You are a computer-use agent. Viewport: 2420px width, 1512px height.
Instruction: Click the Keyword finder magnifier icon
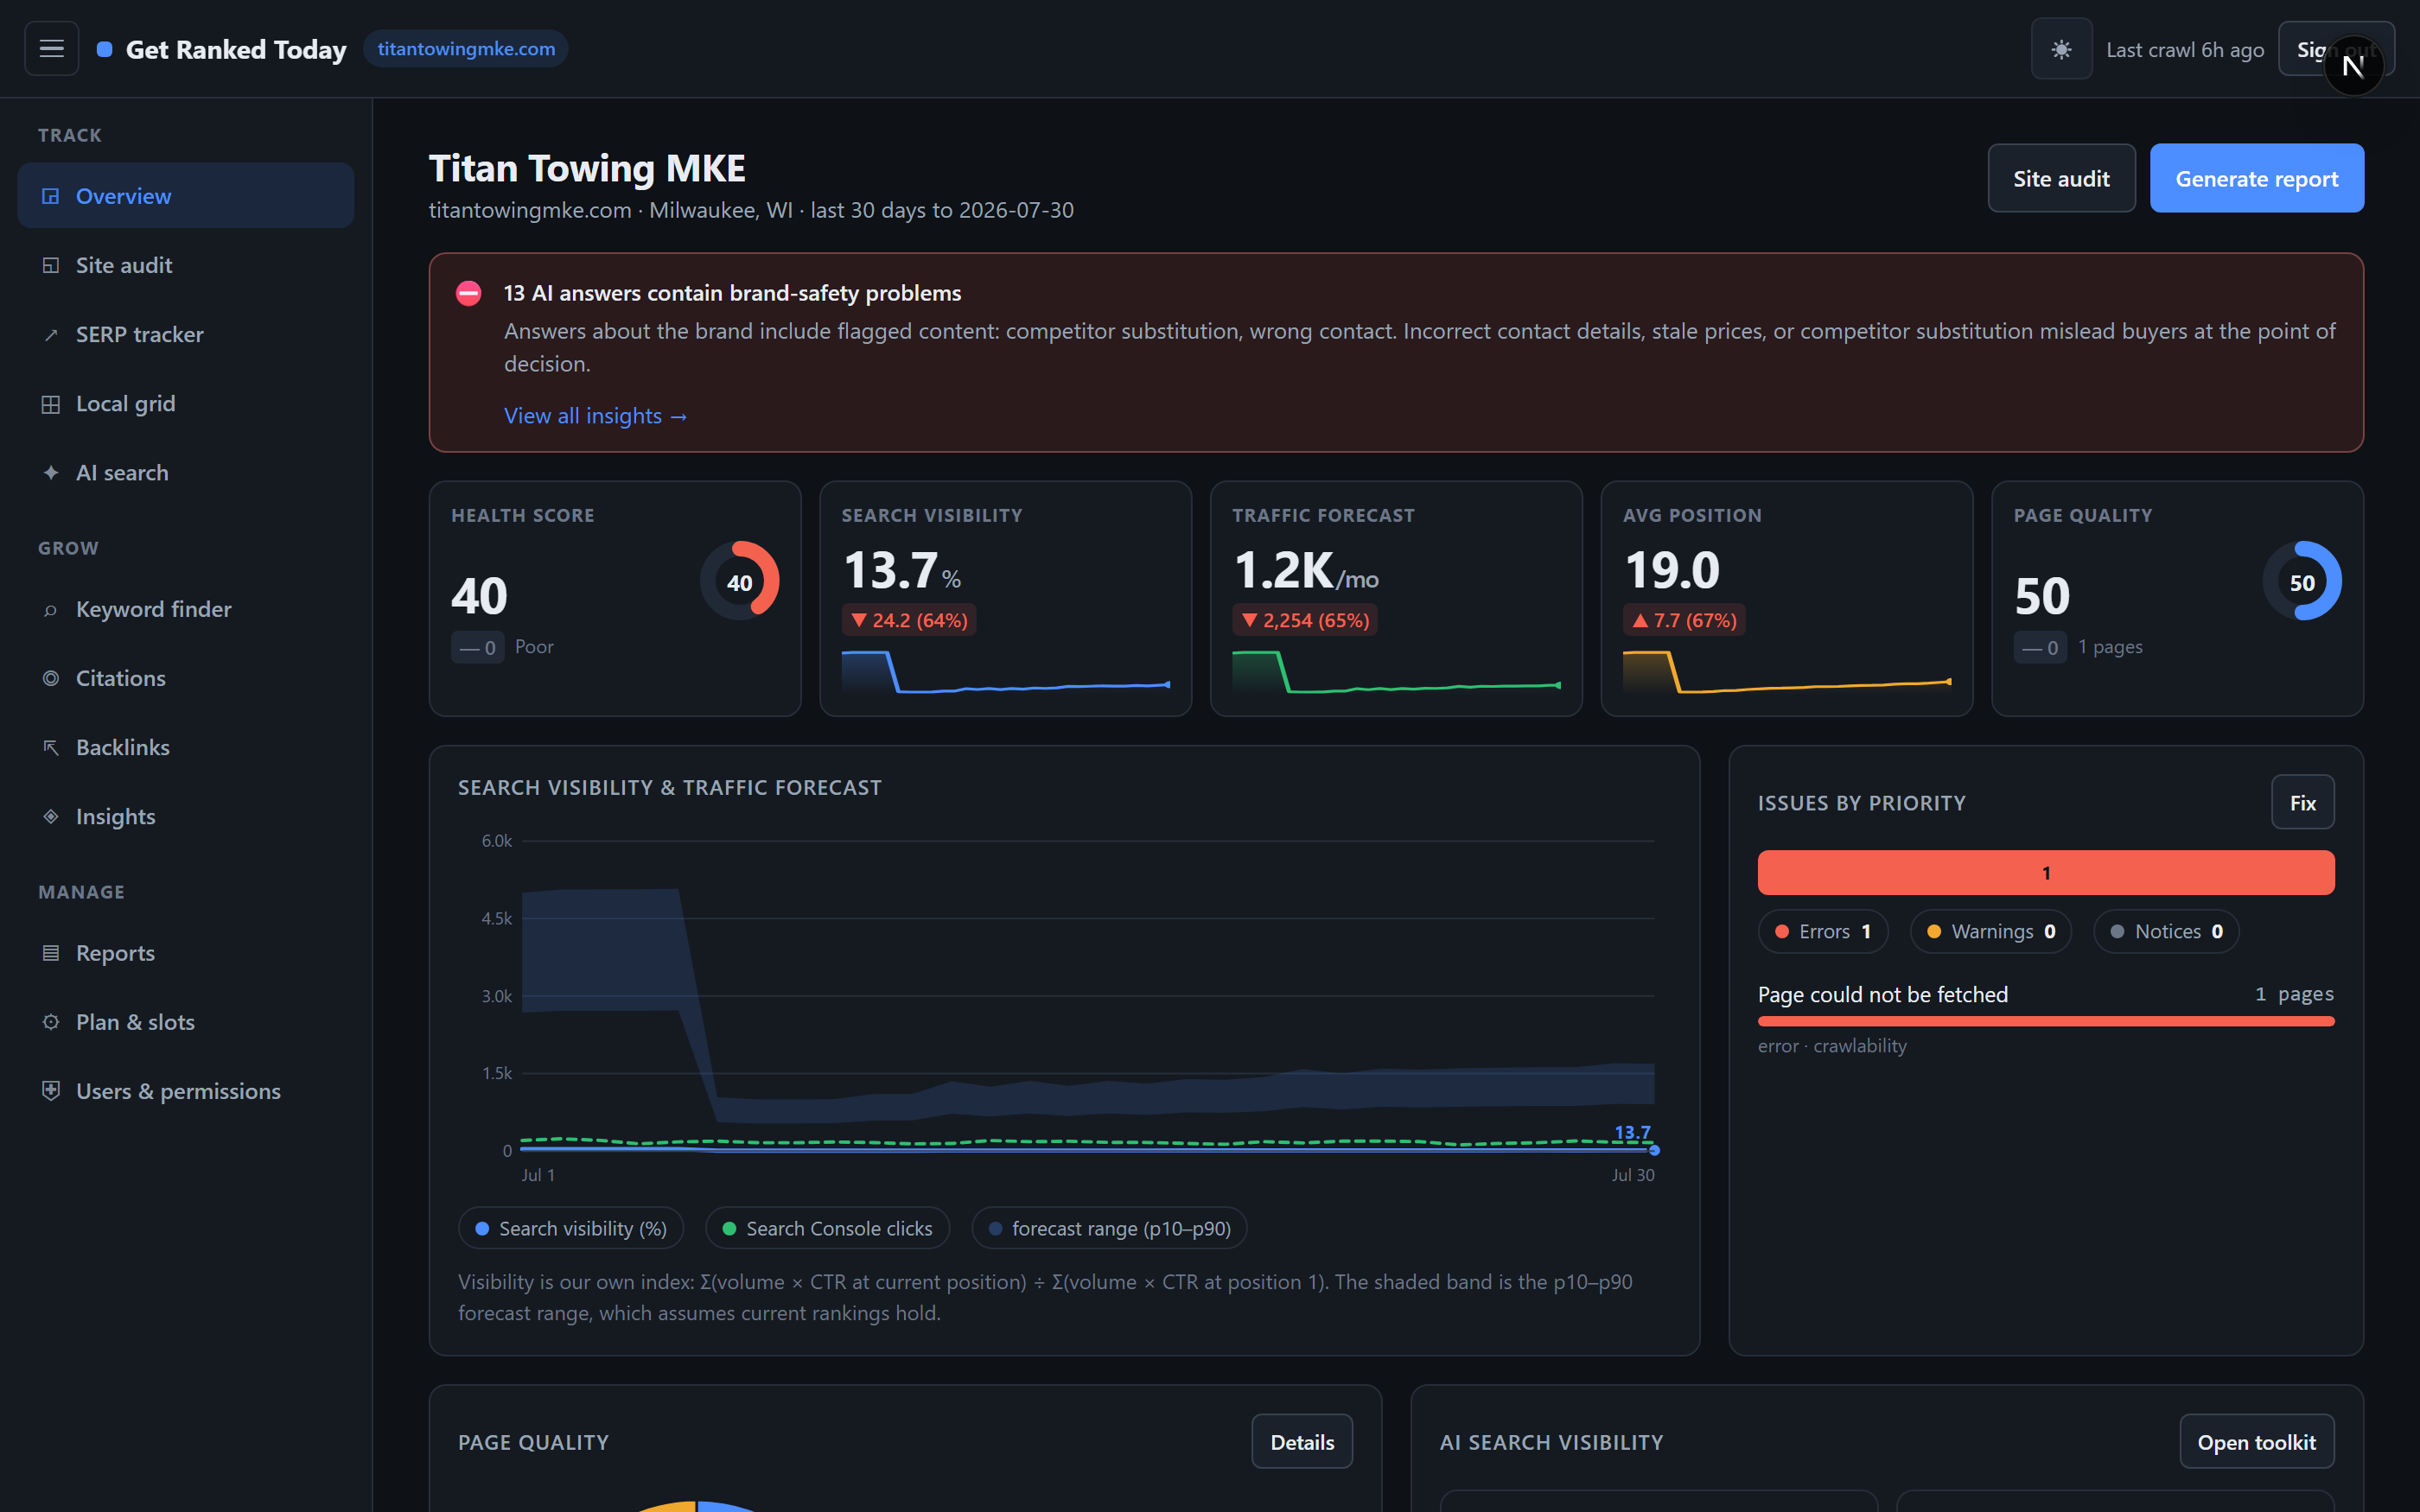[50, 609]
